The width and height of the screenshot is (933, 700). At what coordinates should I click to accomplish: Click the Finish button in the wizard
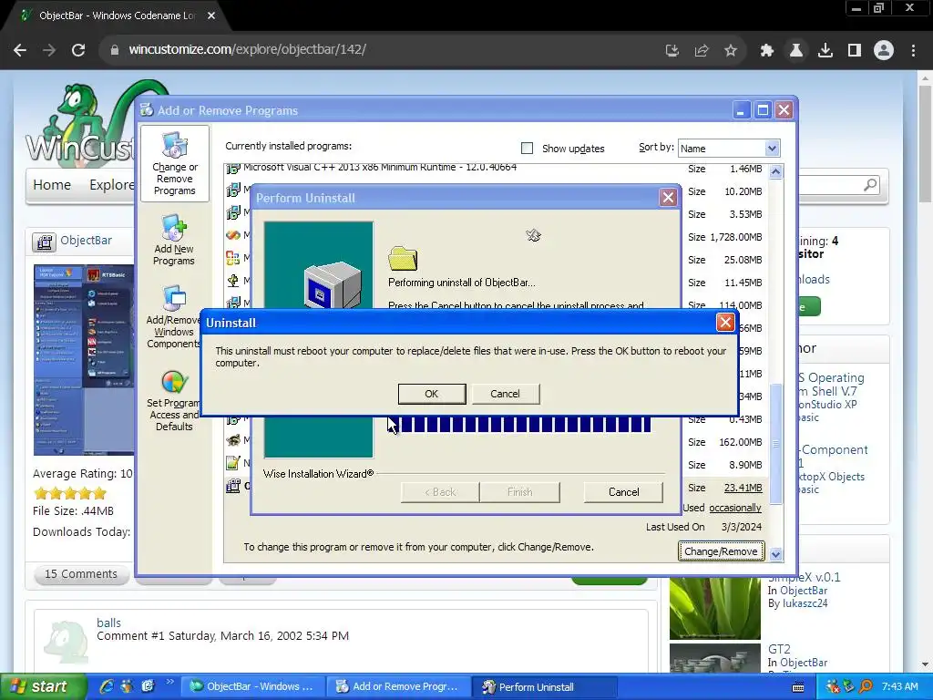click(519, 491)
